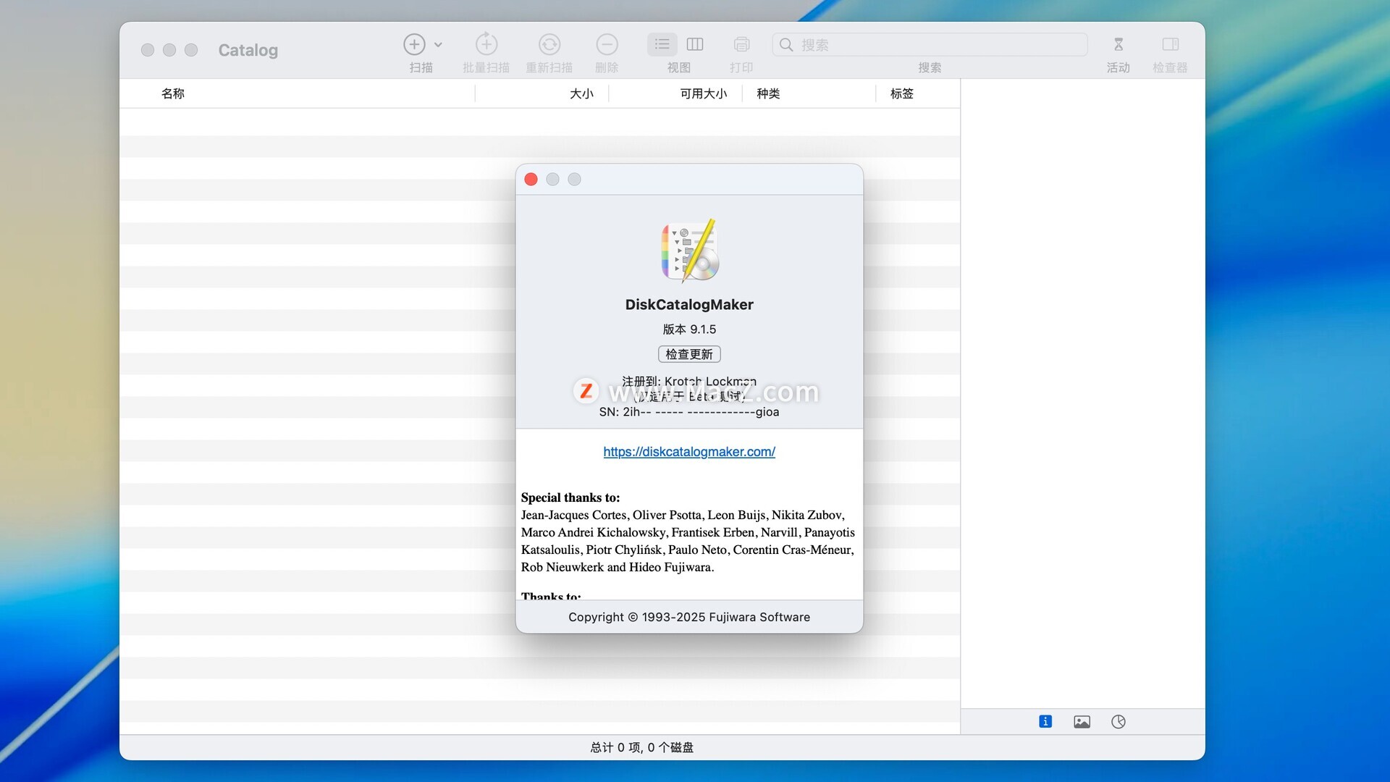Click the Special thanks to heading

coord(570,497)
